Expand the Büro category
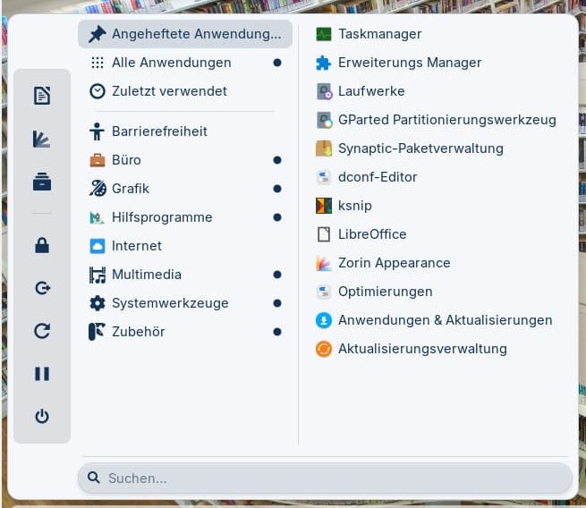This screenshot has width=586, height=508. click(126, 160)
